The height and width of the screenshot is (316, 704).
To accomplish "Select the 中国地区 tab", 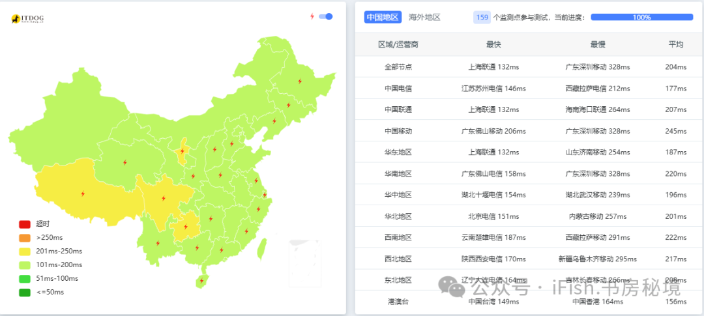I will 383,18.
